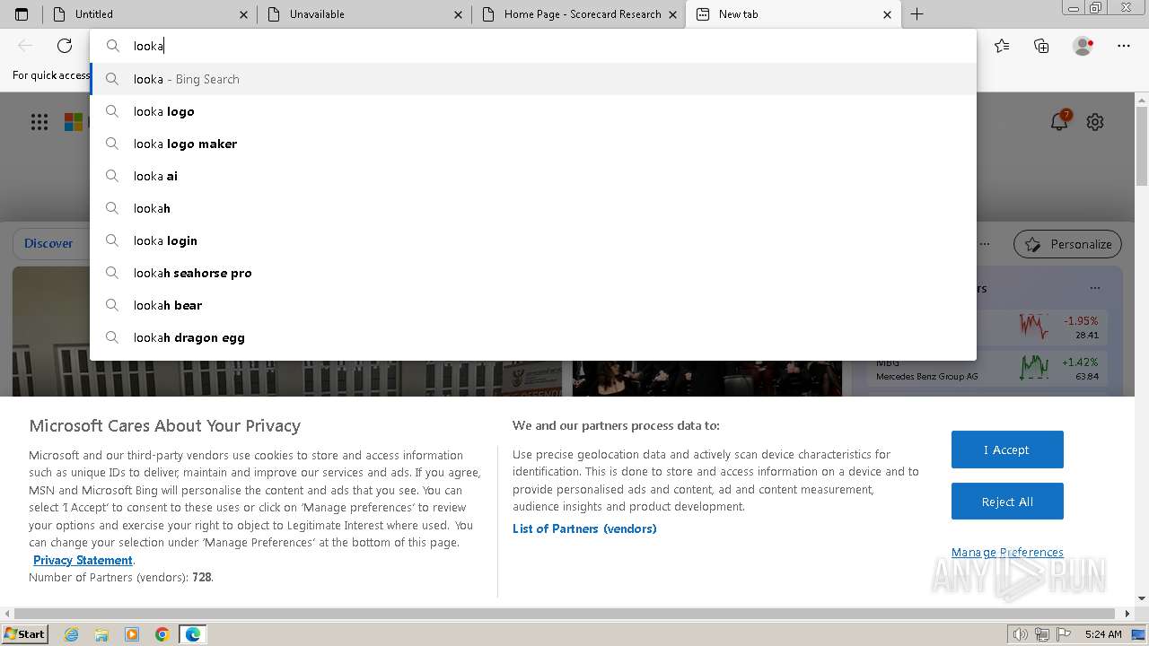The width and height of the screenshot is (1149, 646).
Task: Open Collections icon in toolbar
Action: coord(1041,46)
